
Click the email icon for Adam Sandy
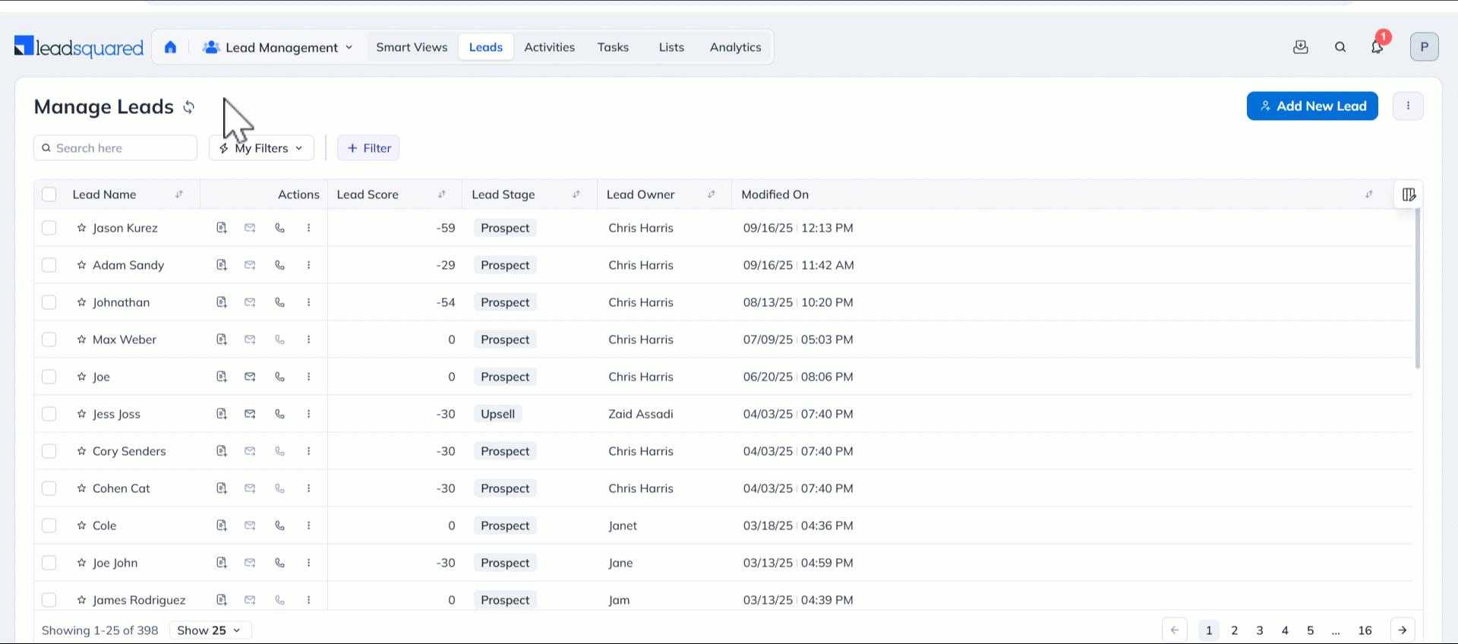[250, 265]
